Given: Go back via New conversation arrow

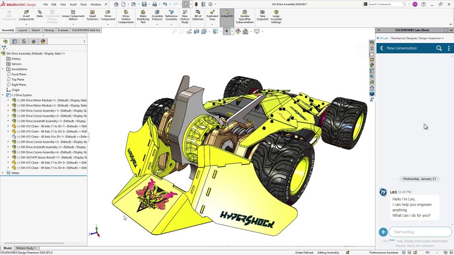Looking at the screenshot, I should point(382,48).
